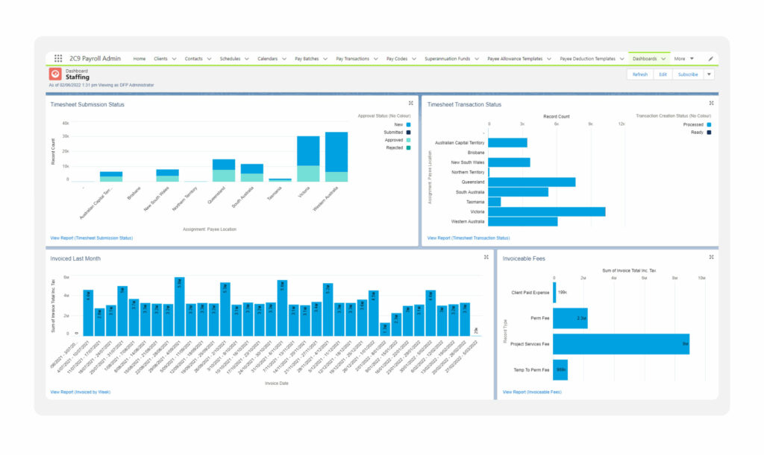This screenshot has height=455, width=764.
Task: Open the Superannuation Funds tab
Action: pyautogui.click(x=448, y=59)
